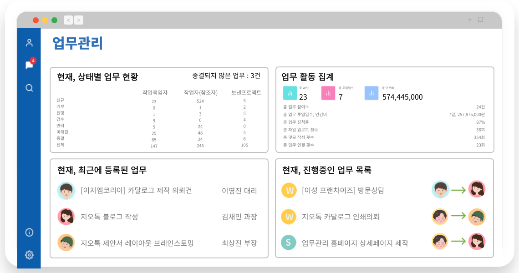Screen dimensions: 519x273
Task: Click the pink 총 투입일수 chart icon
Action: 328,93
